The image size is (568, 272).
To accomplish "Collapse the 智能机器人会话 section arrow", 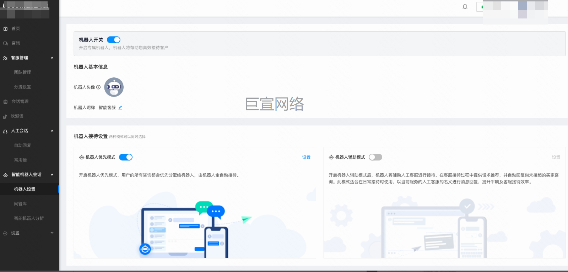I will (x=52, y=175).
